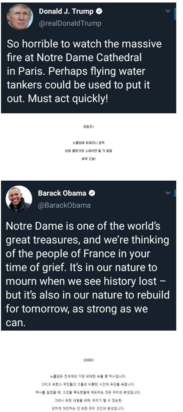Expand the chevron menu on Obama's tweet

(x=168, y=193)
